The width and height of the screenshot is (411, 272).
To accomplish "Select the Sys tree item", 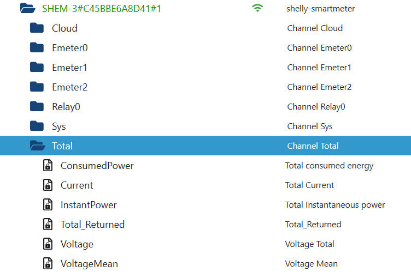I will (x=58, y=126).
